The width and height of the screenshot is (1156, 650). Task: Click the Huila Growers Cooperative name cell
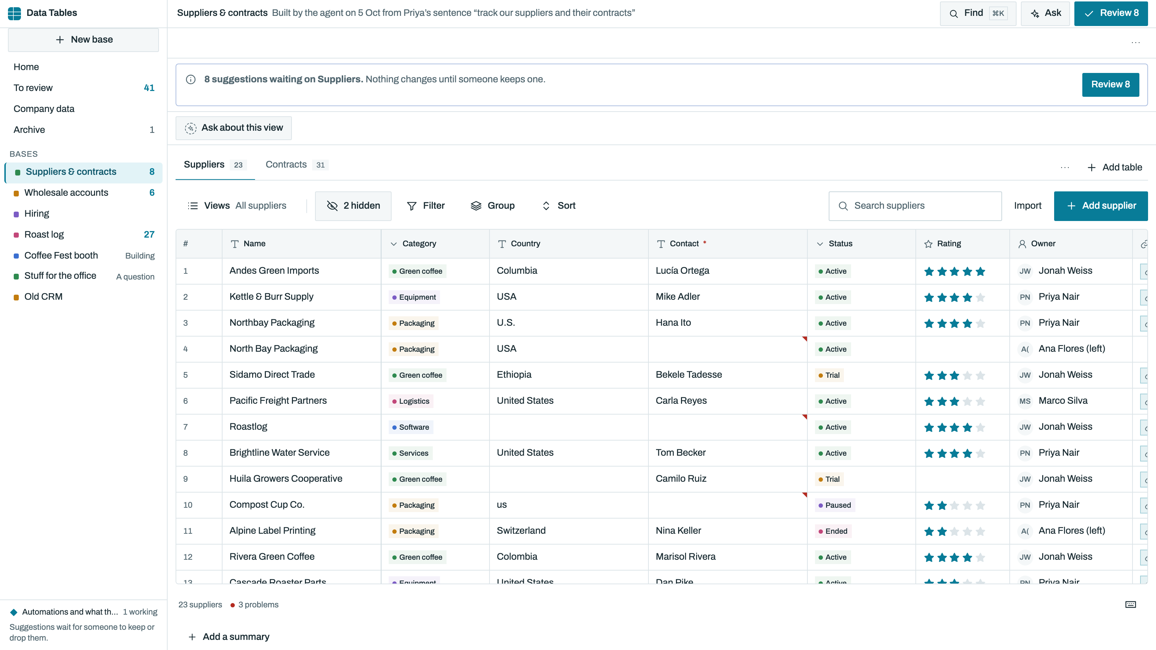(x=302, y=479)
